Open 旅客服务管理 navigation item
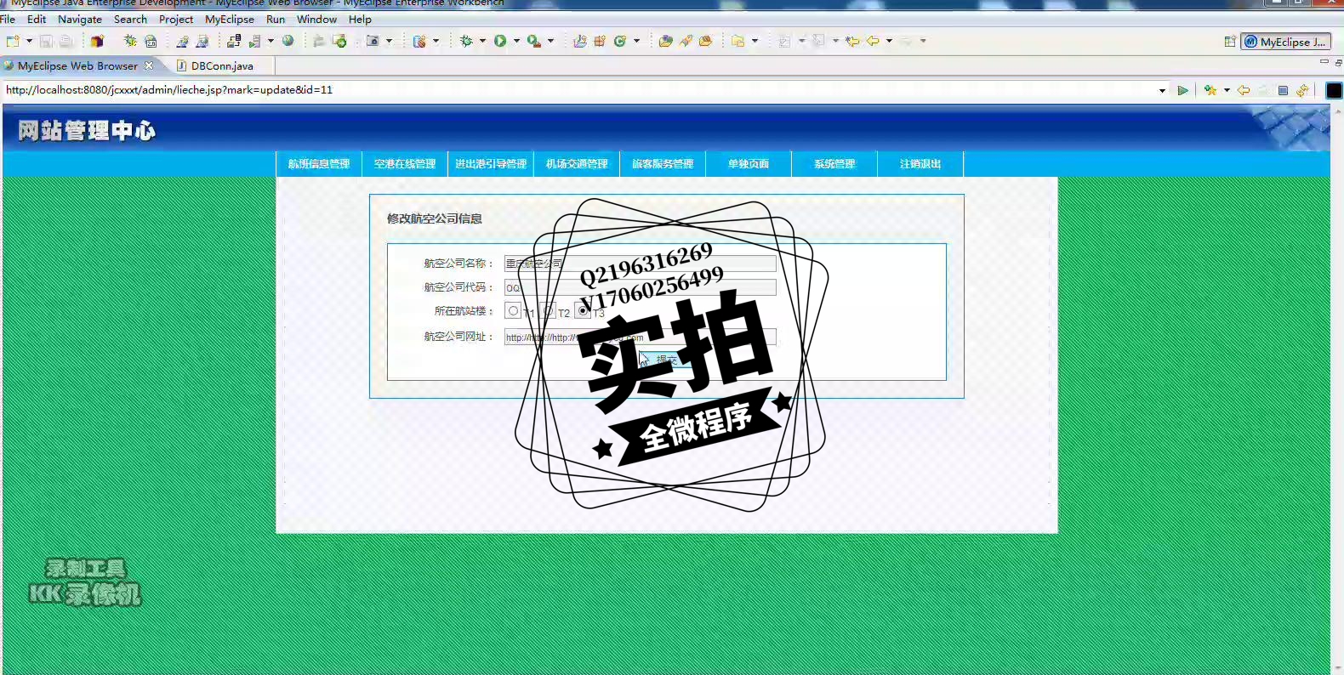Image resolution: width=1344 pixels, height=675 pixels. (x=663, y=164)
